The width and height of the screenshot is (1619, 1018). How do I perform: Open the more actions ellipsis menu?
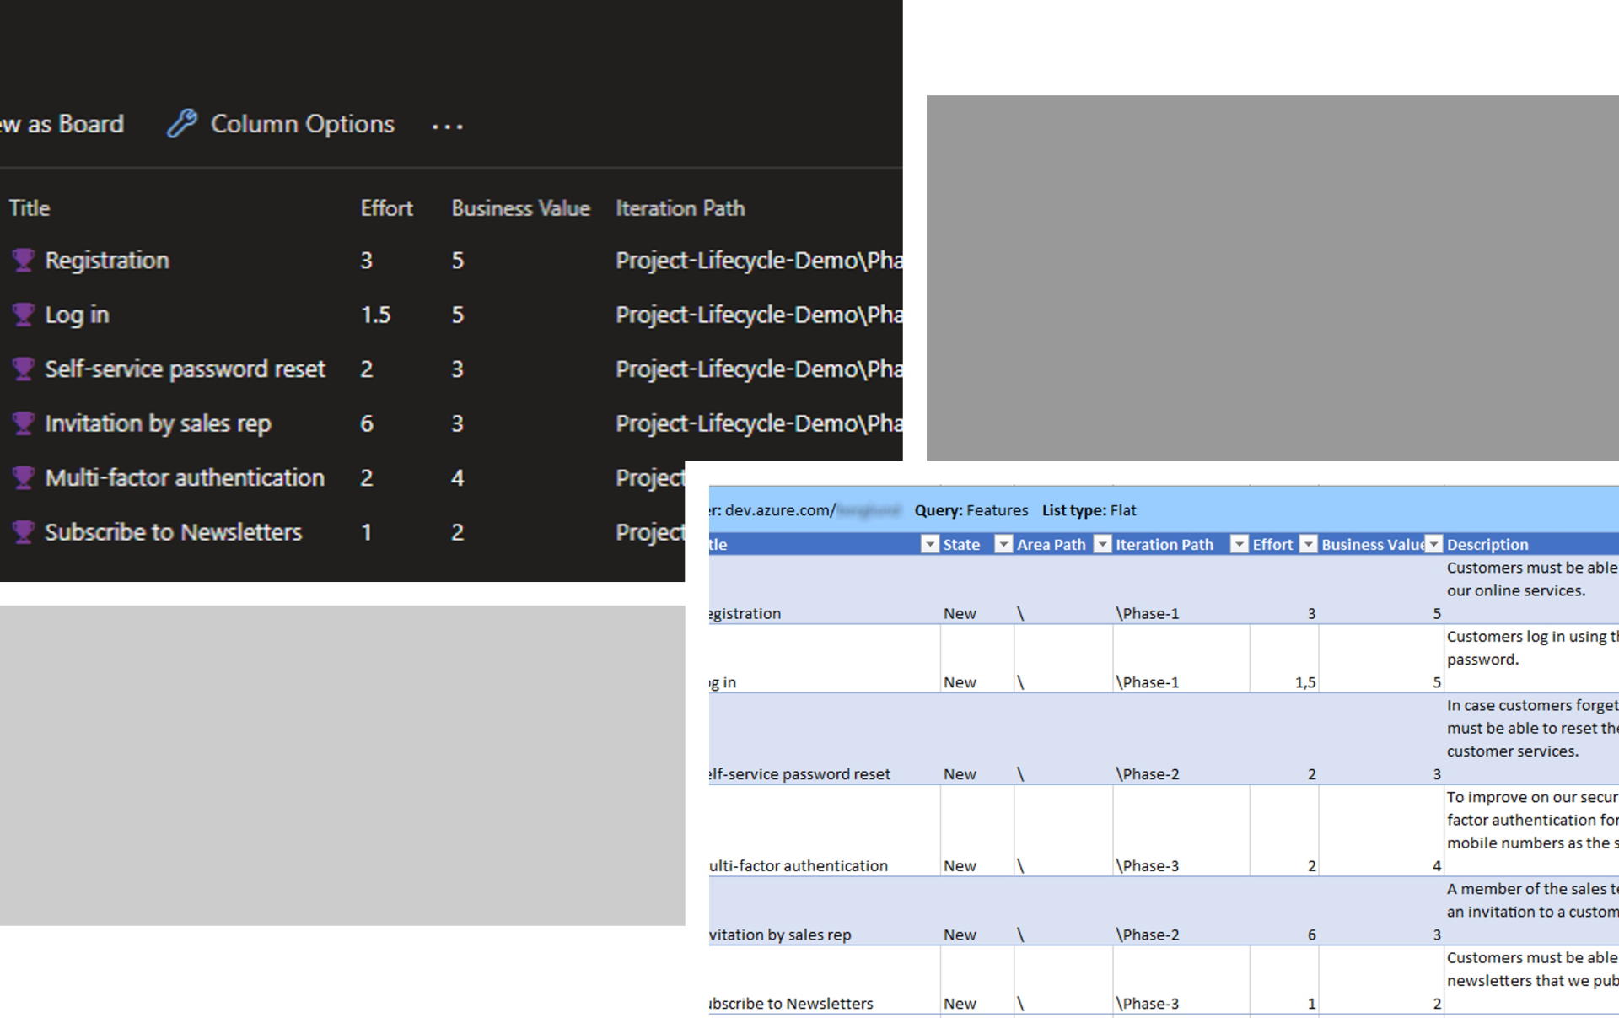click(447, 127)
